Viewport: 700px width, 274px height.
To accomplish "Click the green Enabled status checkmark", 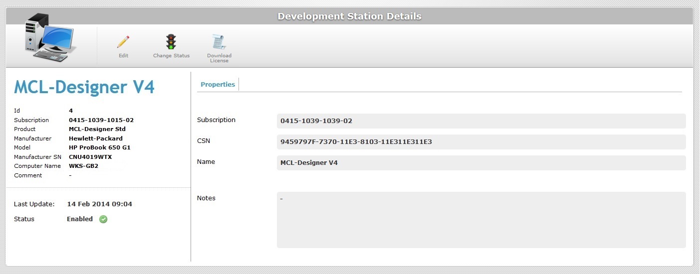I will click(x=103, y=219).
